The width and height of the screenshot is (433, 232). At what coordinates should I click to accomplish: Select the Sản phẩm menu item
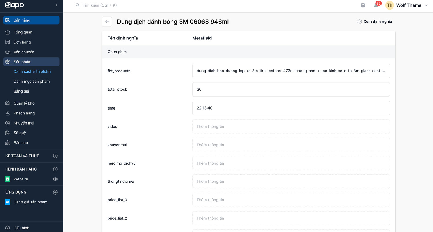click(x=31, y=62)
